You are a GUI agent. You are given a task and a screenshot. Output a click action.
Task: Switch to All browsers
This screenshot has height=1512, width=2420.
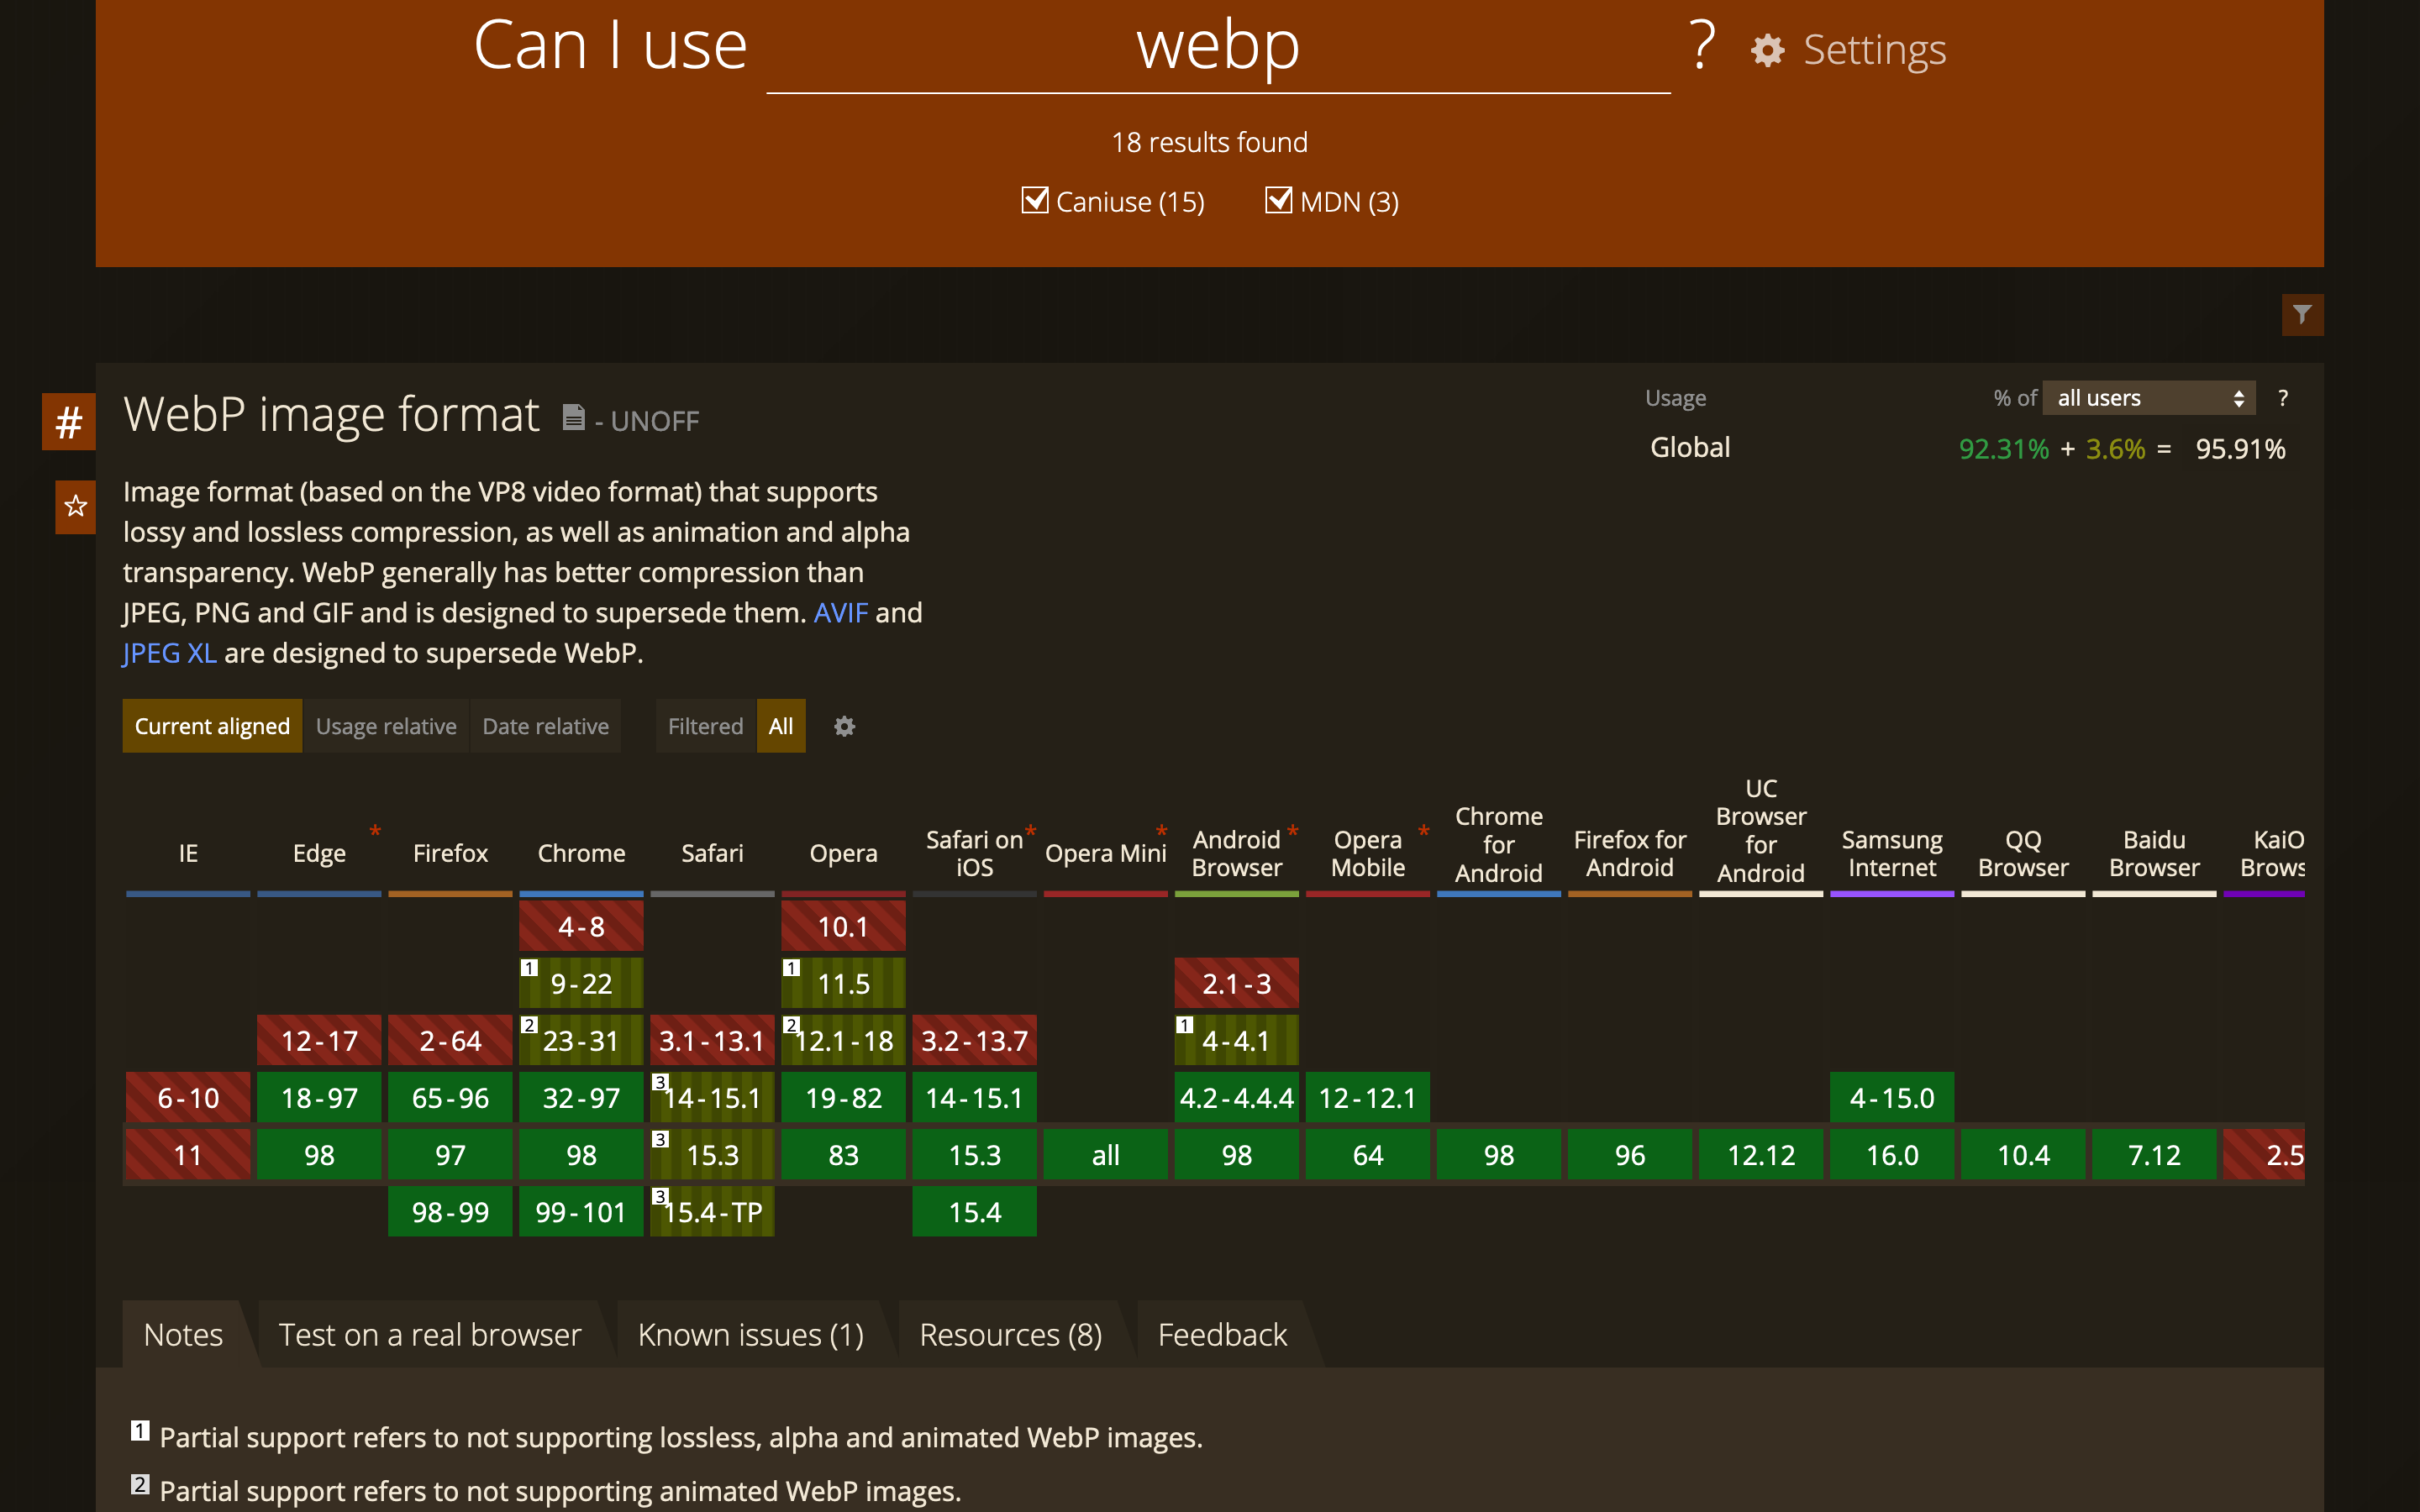click(781, 726)
